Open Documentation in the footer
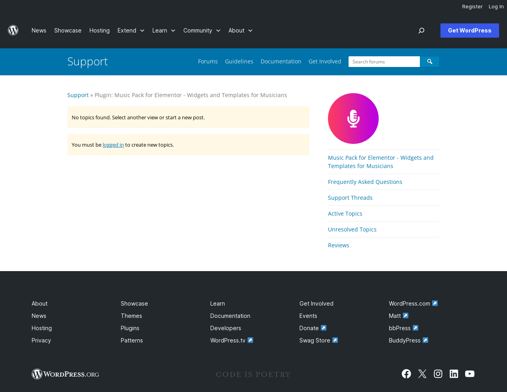Image resolution: width=507 pixels, height=392 pixels. coord(230,316)
